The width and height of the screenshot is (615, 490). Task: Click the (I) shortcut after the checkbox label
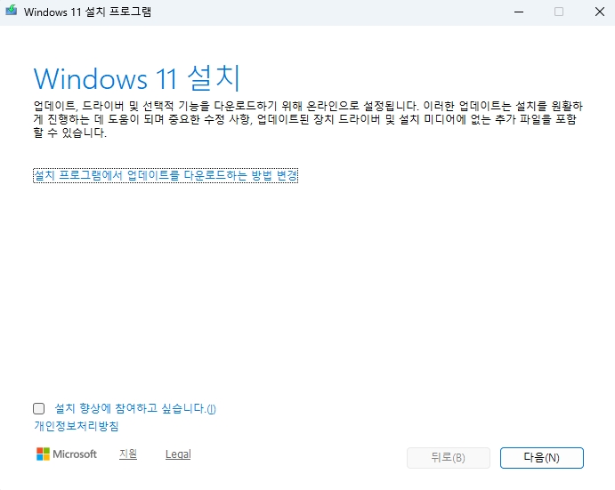tap(212, 409)
